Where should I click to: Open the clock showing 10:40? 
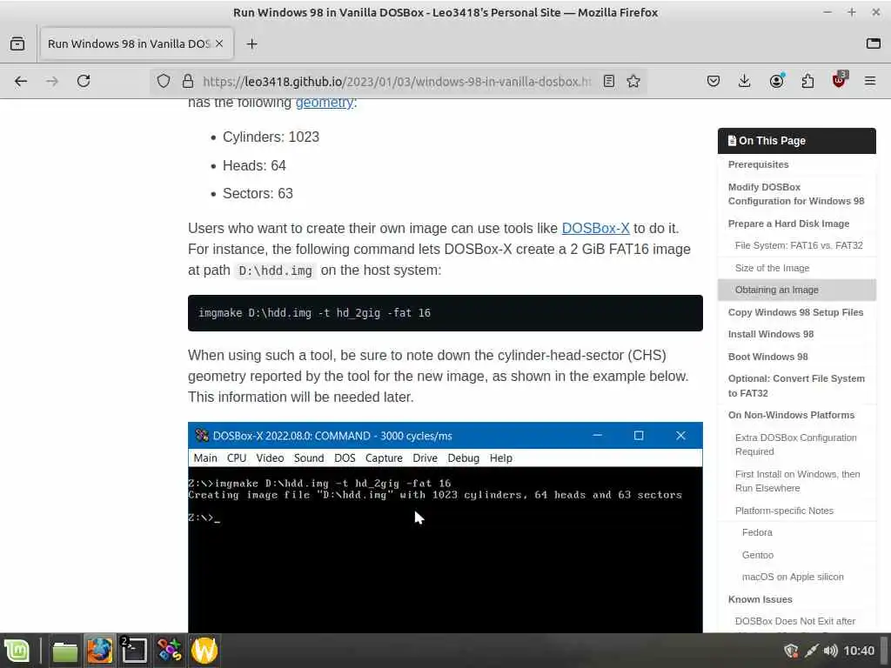pyautogui.click(x=859, y=651)
